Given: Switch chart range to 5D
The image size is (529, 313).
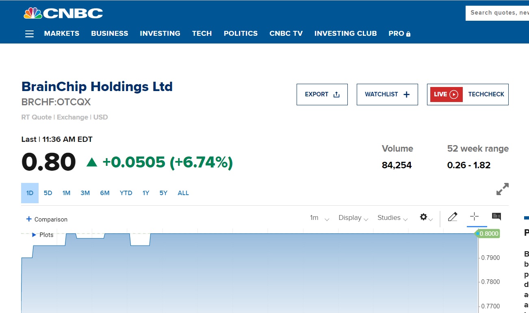Looking at the screenshot, I should (48, 193).
